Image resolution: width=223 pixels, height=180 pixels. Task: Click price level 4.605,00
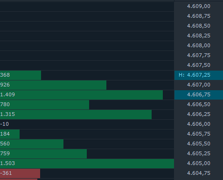coord(199,164)
